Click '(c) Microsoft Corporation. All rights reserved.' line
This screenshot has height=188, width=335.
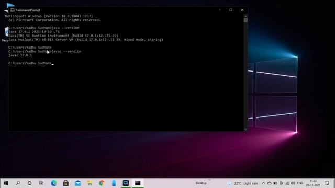coord(54,20)
